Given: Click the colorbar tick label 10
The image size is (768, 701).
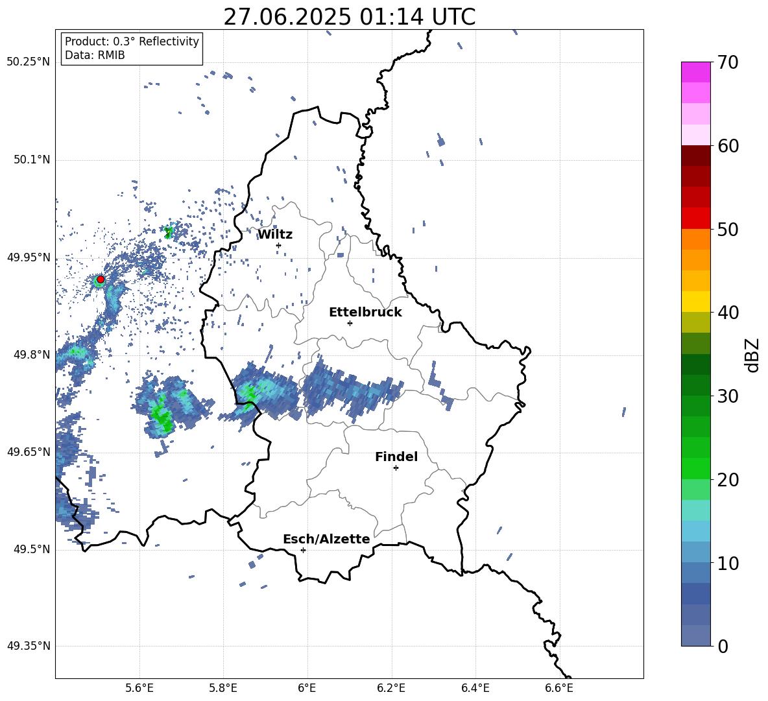Looking at the screenshot, I should (x=728, y=564).
